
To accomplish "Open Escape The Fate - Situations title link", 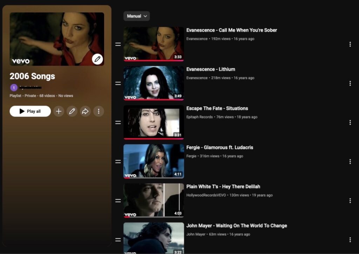I will click(217, 108).
